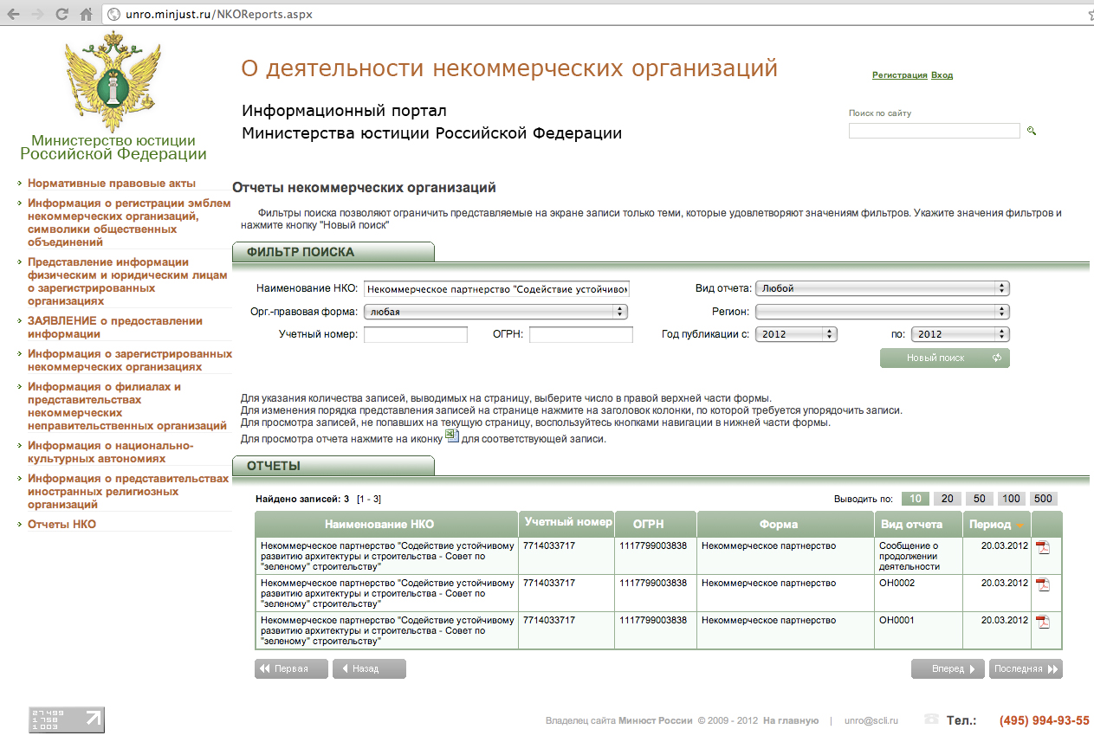Sort by Период column header

[990, 525]
